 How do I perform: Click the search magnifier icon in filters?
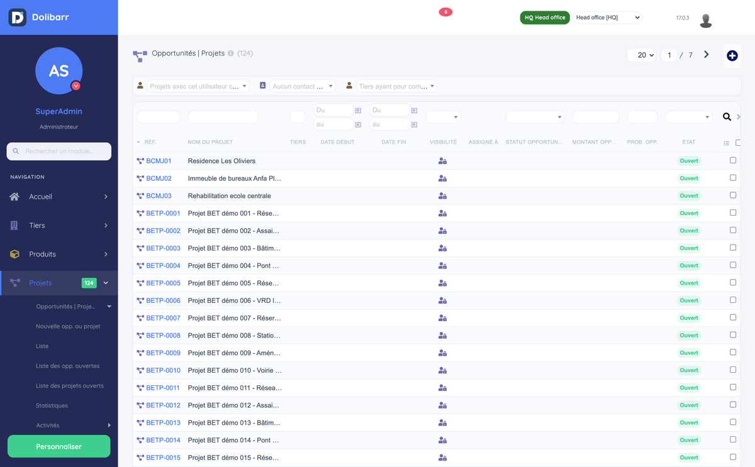point(727,117)
